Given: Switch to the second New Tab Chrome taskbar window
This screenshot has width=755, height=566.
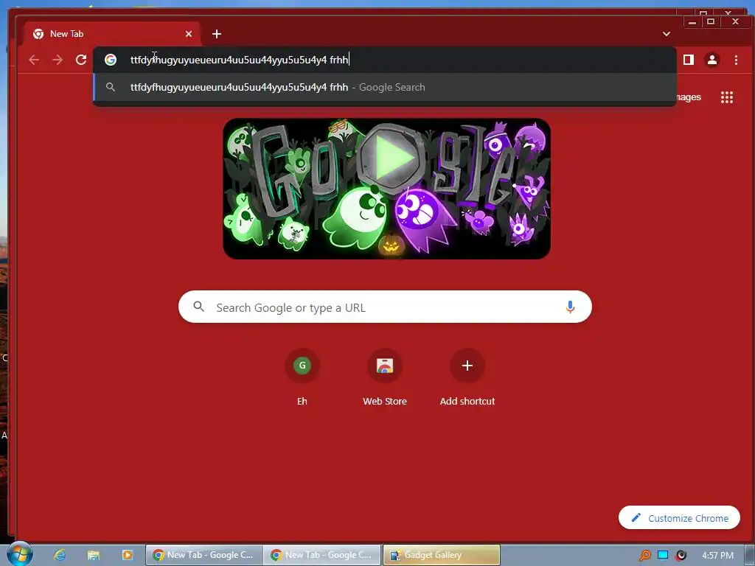Looking at the screenshot, I should point(322,555).
